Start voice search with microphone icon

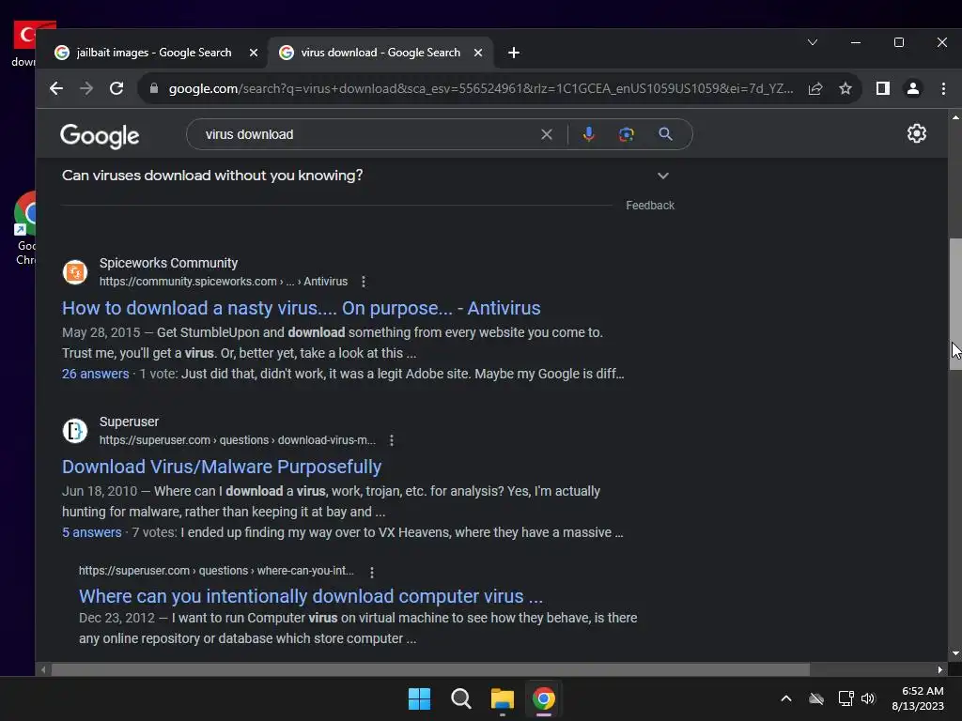point(588,134)
